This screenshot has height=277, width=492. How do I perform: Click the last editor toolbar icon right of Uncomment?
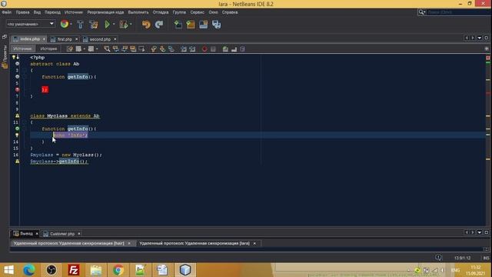point(242,49)
